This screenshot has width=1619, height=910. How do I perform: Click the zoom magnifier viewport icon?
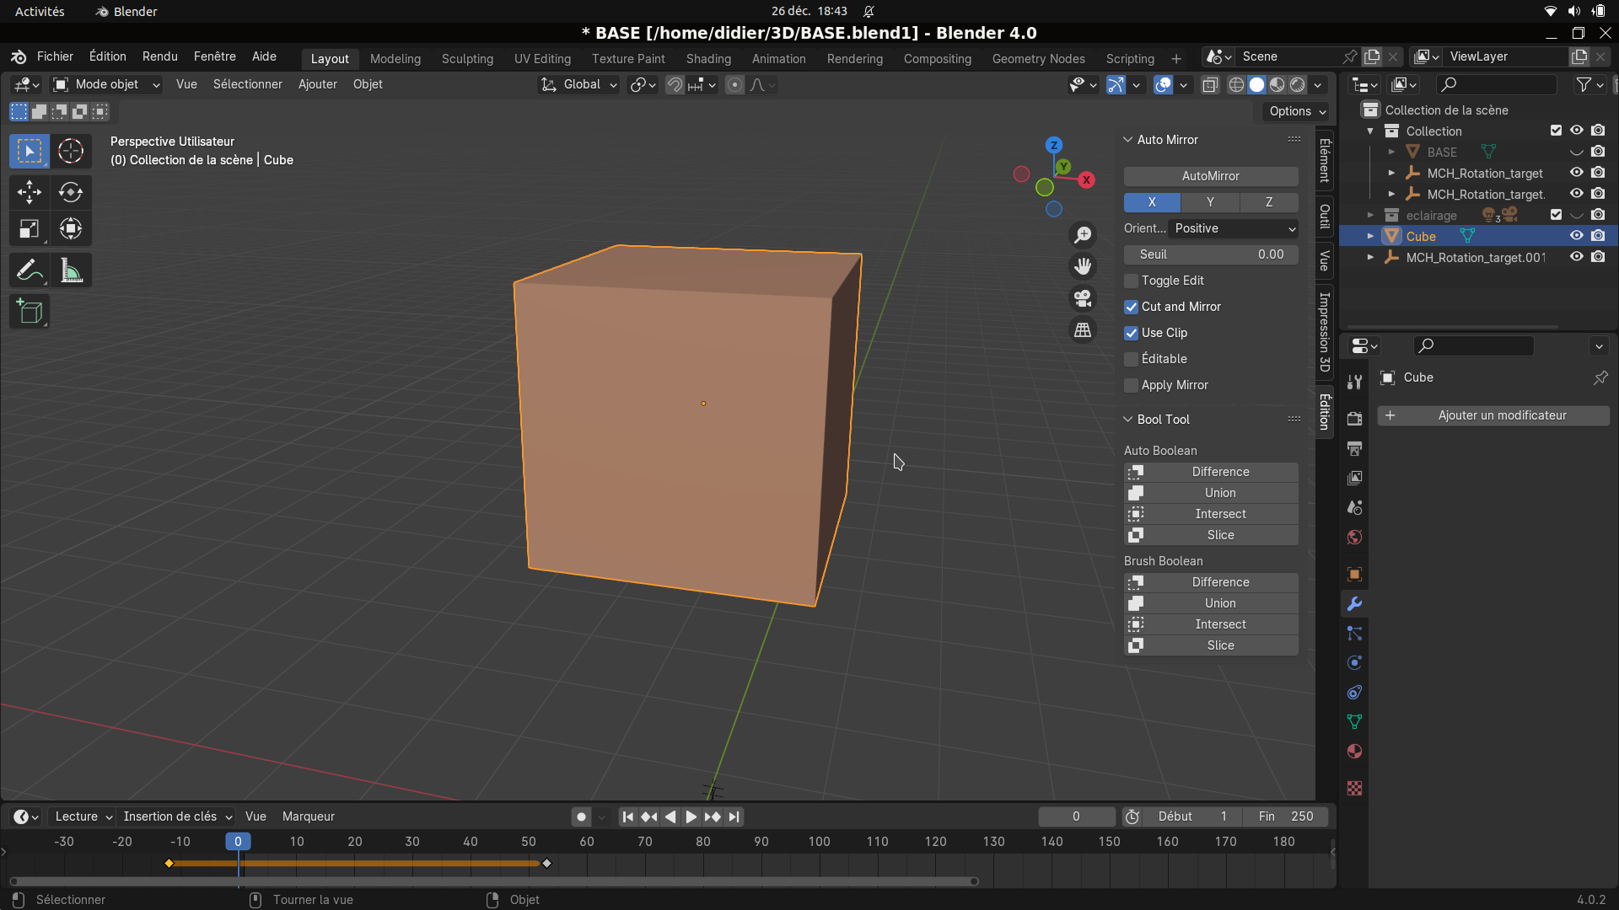(x=1083, y=234)
